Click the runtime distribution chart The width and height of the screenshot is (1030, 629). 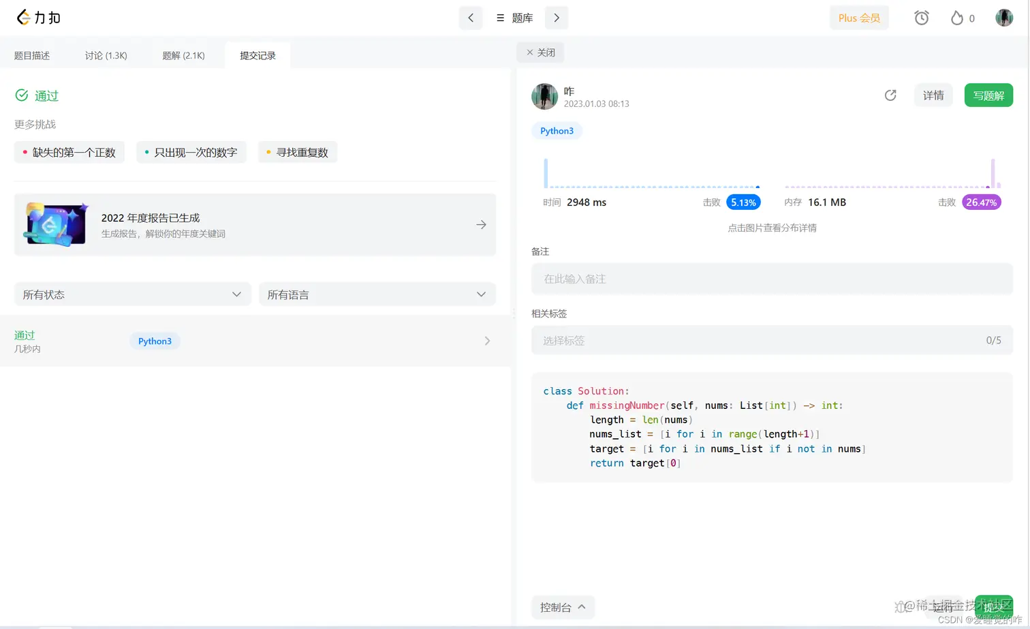(x=652, y=173)
